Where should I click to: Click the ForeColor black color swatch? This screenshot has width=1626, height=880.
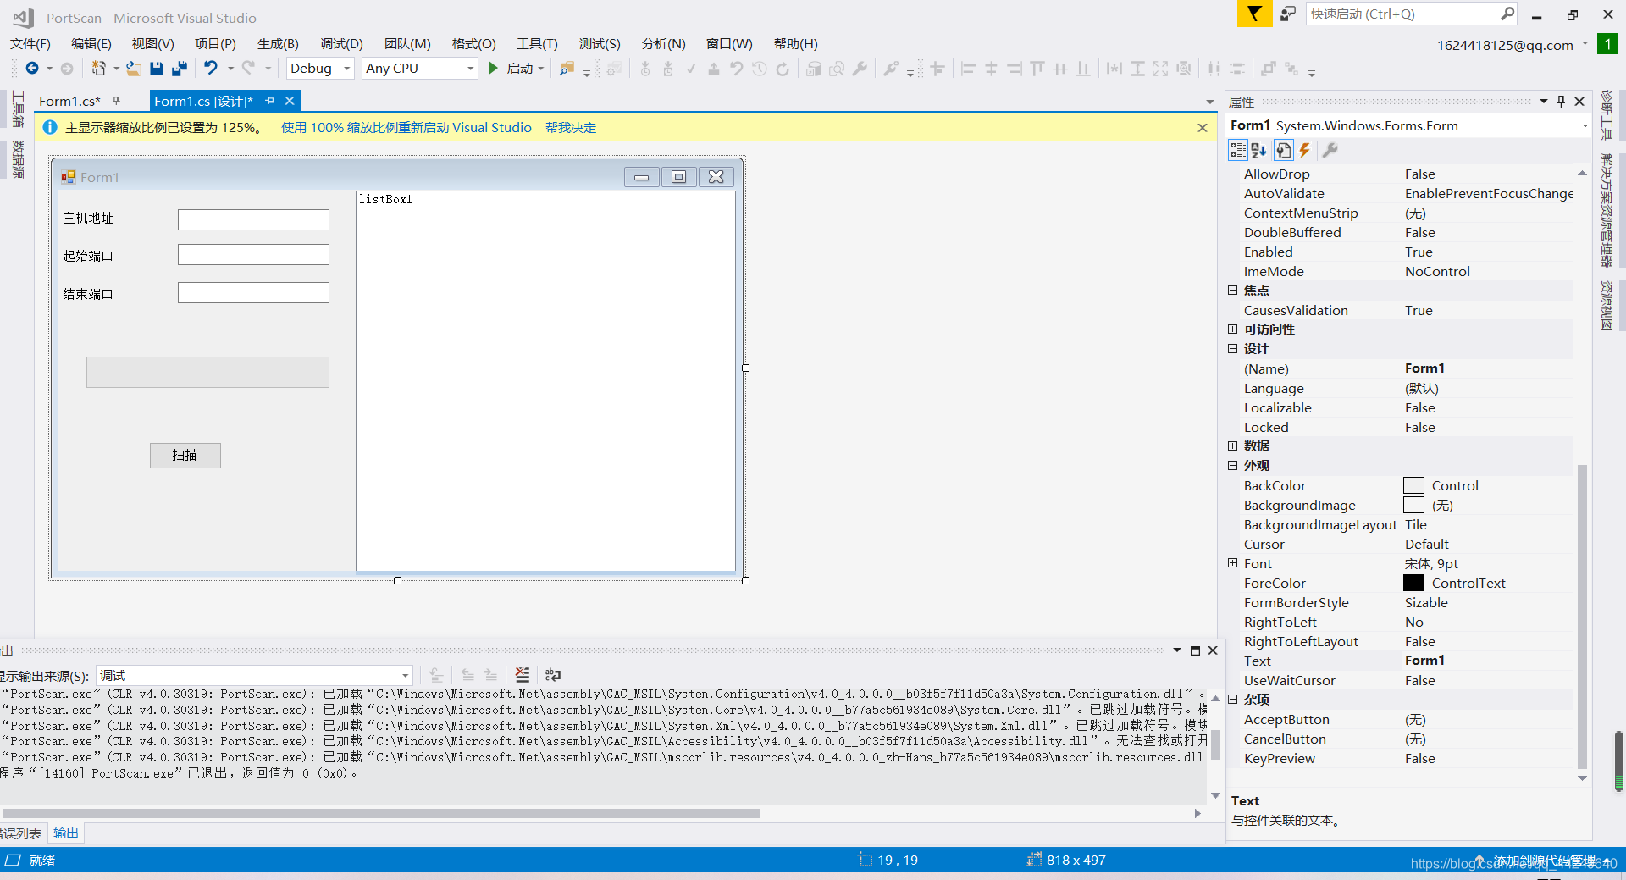click(1413, 583)
